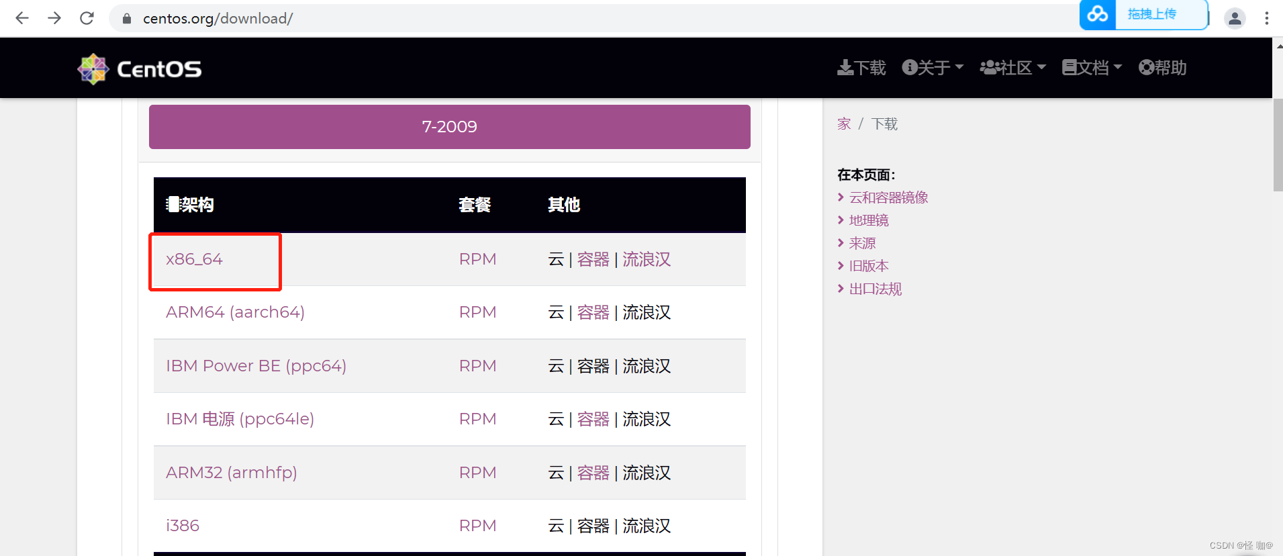This screenshot has height=556, width=1283.
Task: Jump to 来源 section
Action: click(x=862, y=243)
